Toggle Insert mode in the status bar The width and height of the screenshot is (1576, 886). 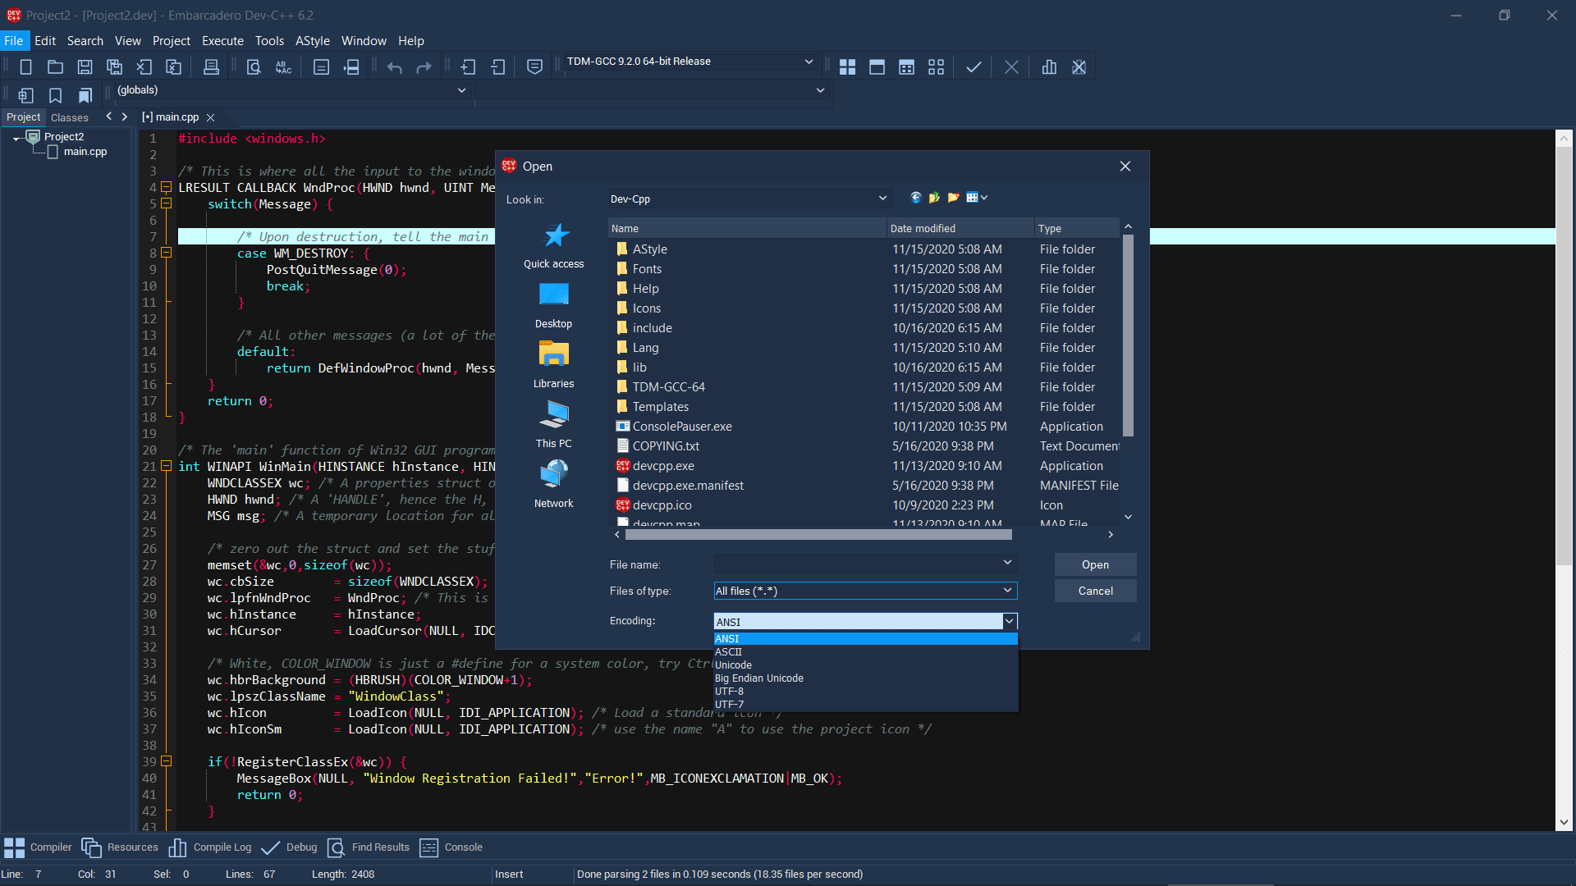click(x=509, y=874)
